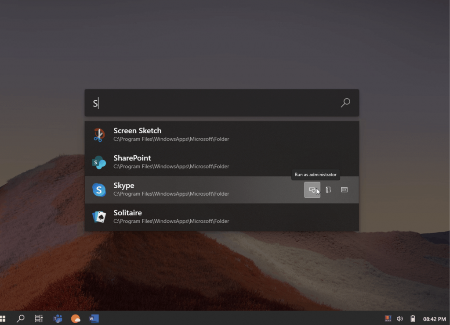The height and width of the screenshot is (325, 450).
Task: Click the Screen Sketch scissors icon
Action: coord(99,135)
